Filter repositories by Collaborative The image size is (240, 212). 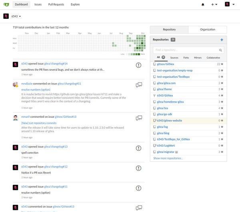(213, 57)
